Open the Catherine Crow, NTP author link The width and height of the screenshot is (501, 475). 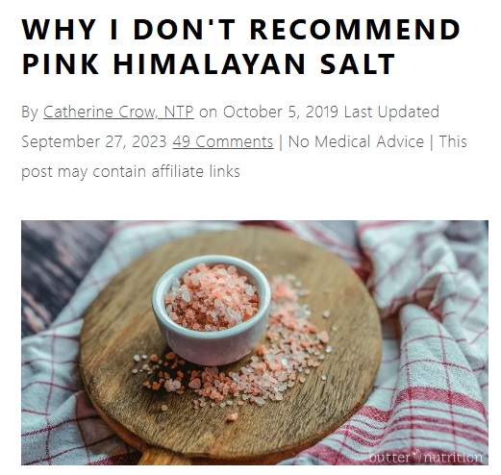(x=118, y=112)
